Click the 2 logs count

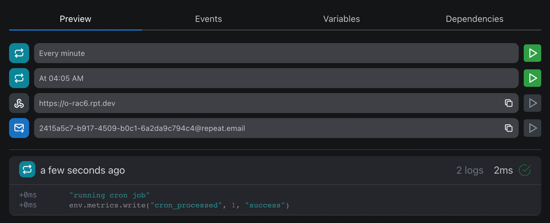(x=470, y=170)
